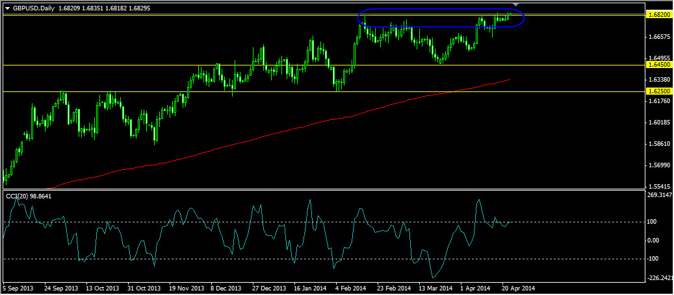
Task: Click the grey chart shift triangle marker
Action: click(x=517, y=5)
